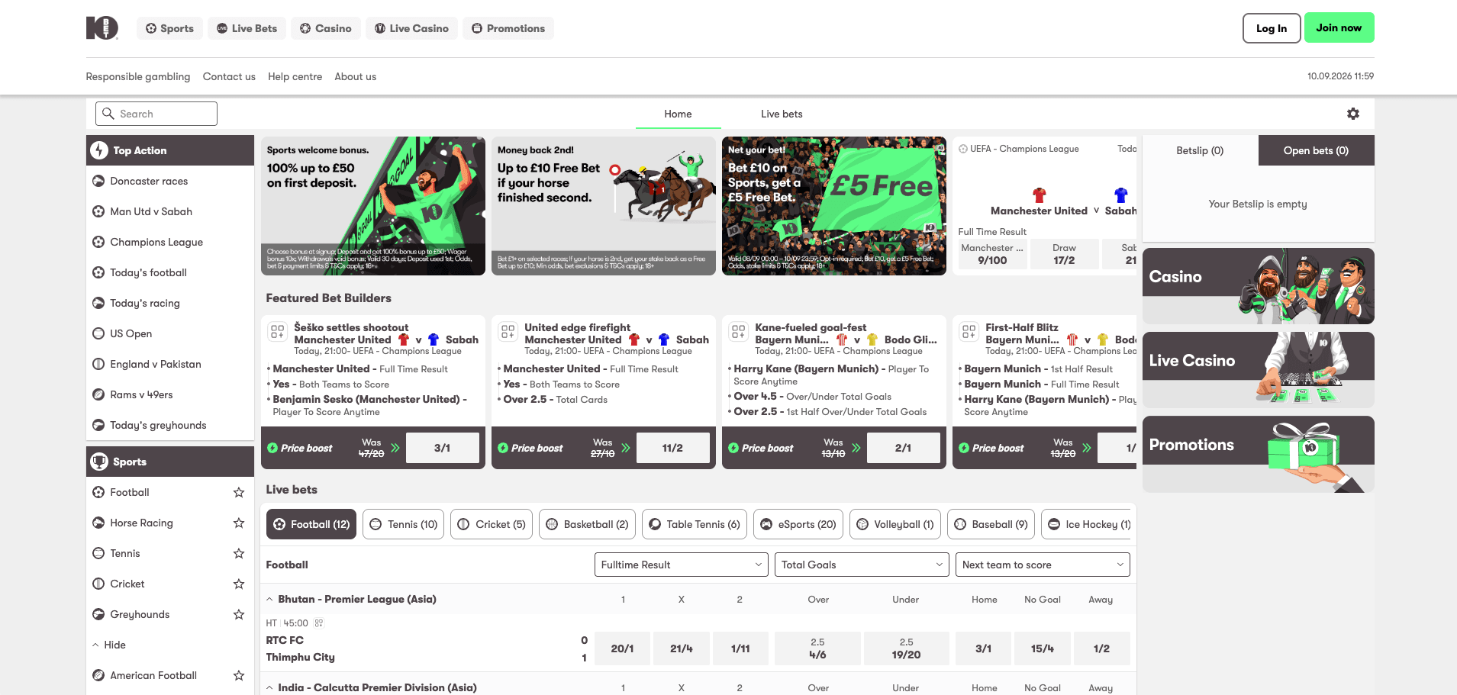Screen dimensions: 1457x695
Task: Click the Top Action lightning icon
Action: coord(99,150)
